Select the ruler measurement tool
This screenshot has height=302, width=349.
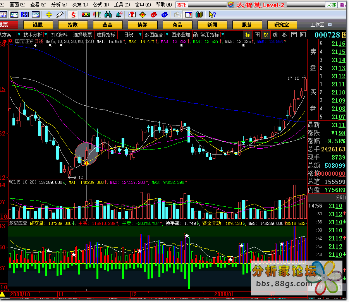pos(59,15)
